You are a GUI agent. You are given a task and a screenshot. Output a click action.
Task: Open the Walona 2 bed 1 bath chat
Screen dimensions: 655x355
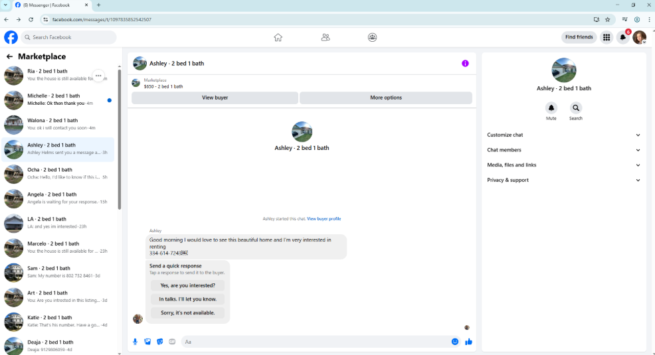pyautogui.click(x=58, y=124)
